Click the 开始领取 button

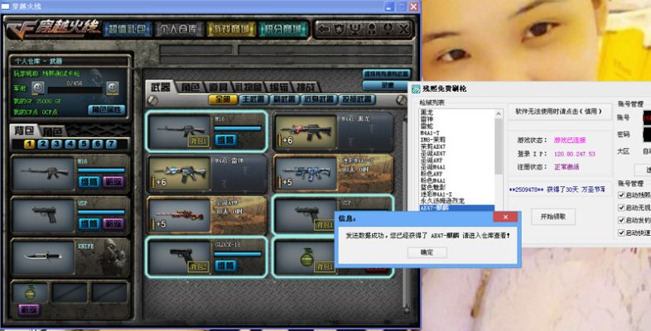click(552, 217)
